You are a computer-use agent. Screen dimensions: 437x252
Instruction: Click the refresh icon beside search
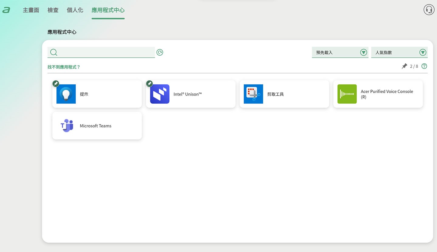[x=160, y=52]
